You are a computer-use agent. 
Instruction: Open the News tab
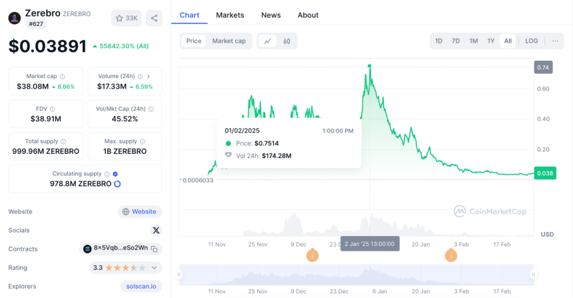point(271,15)
